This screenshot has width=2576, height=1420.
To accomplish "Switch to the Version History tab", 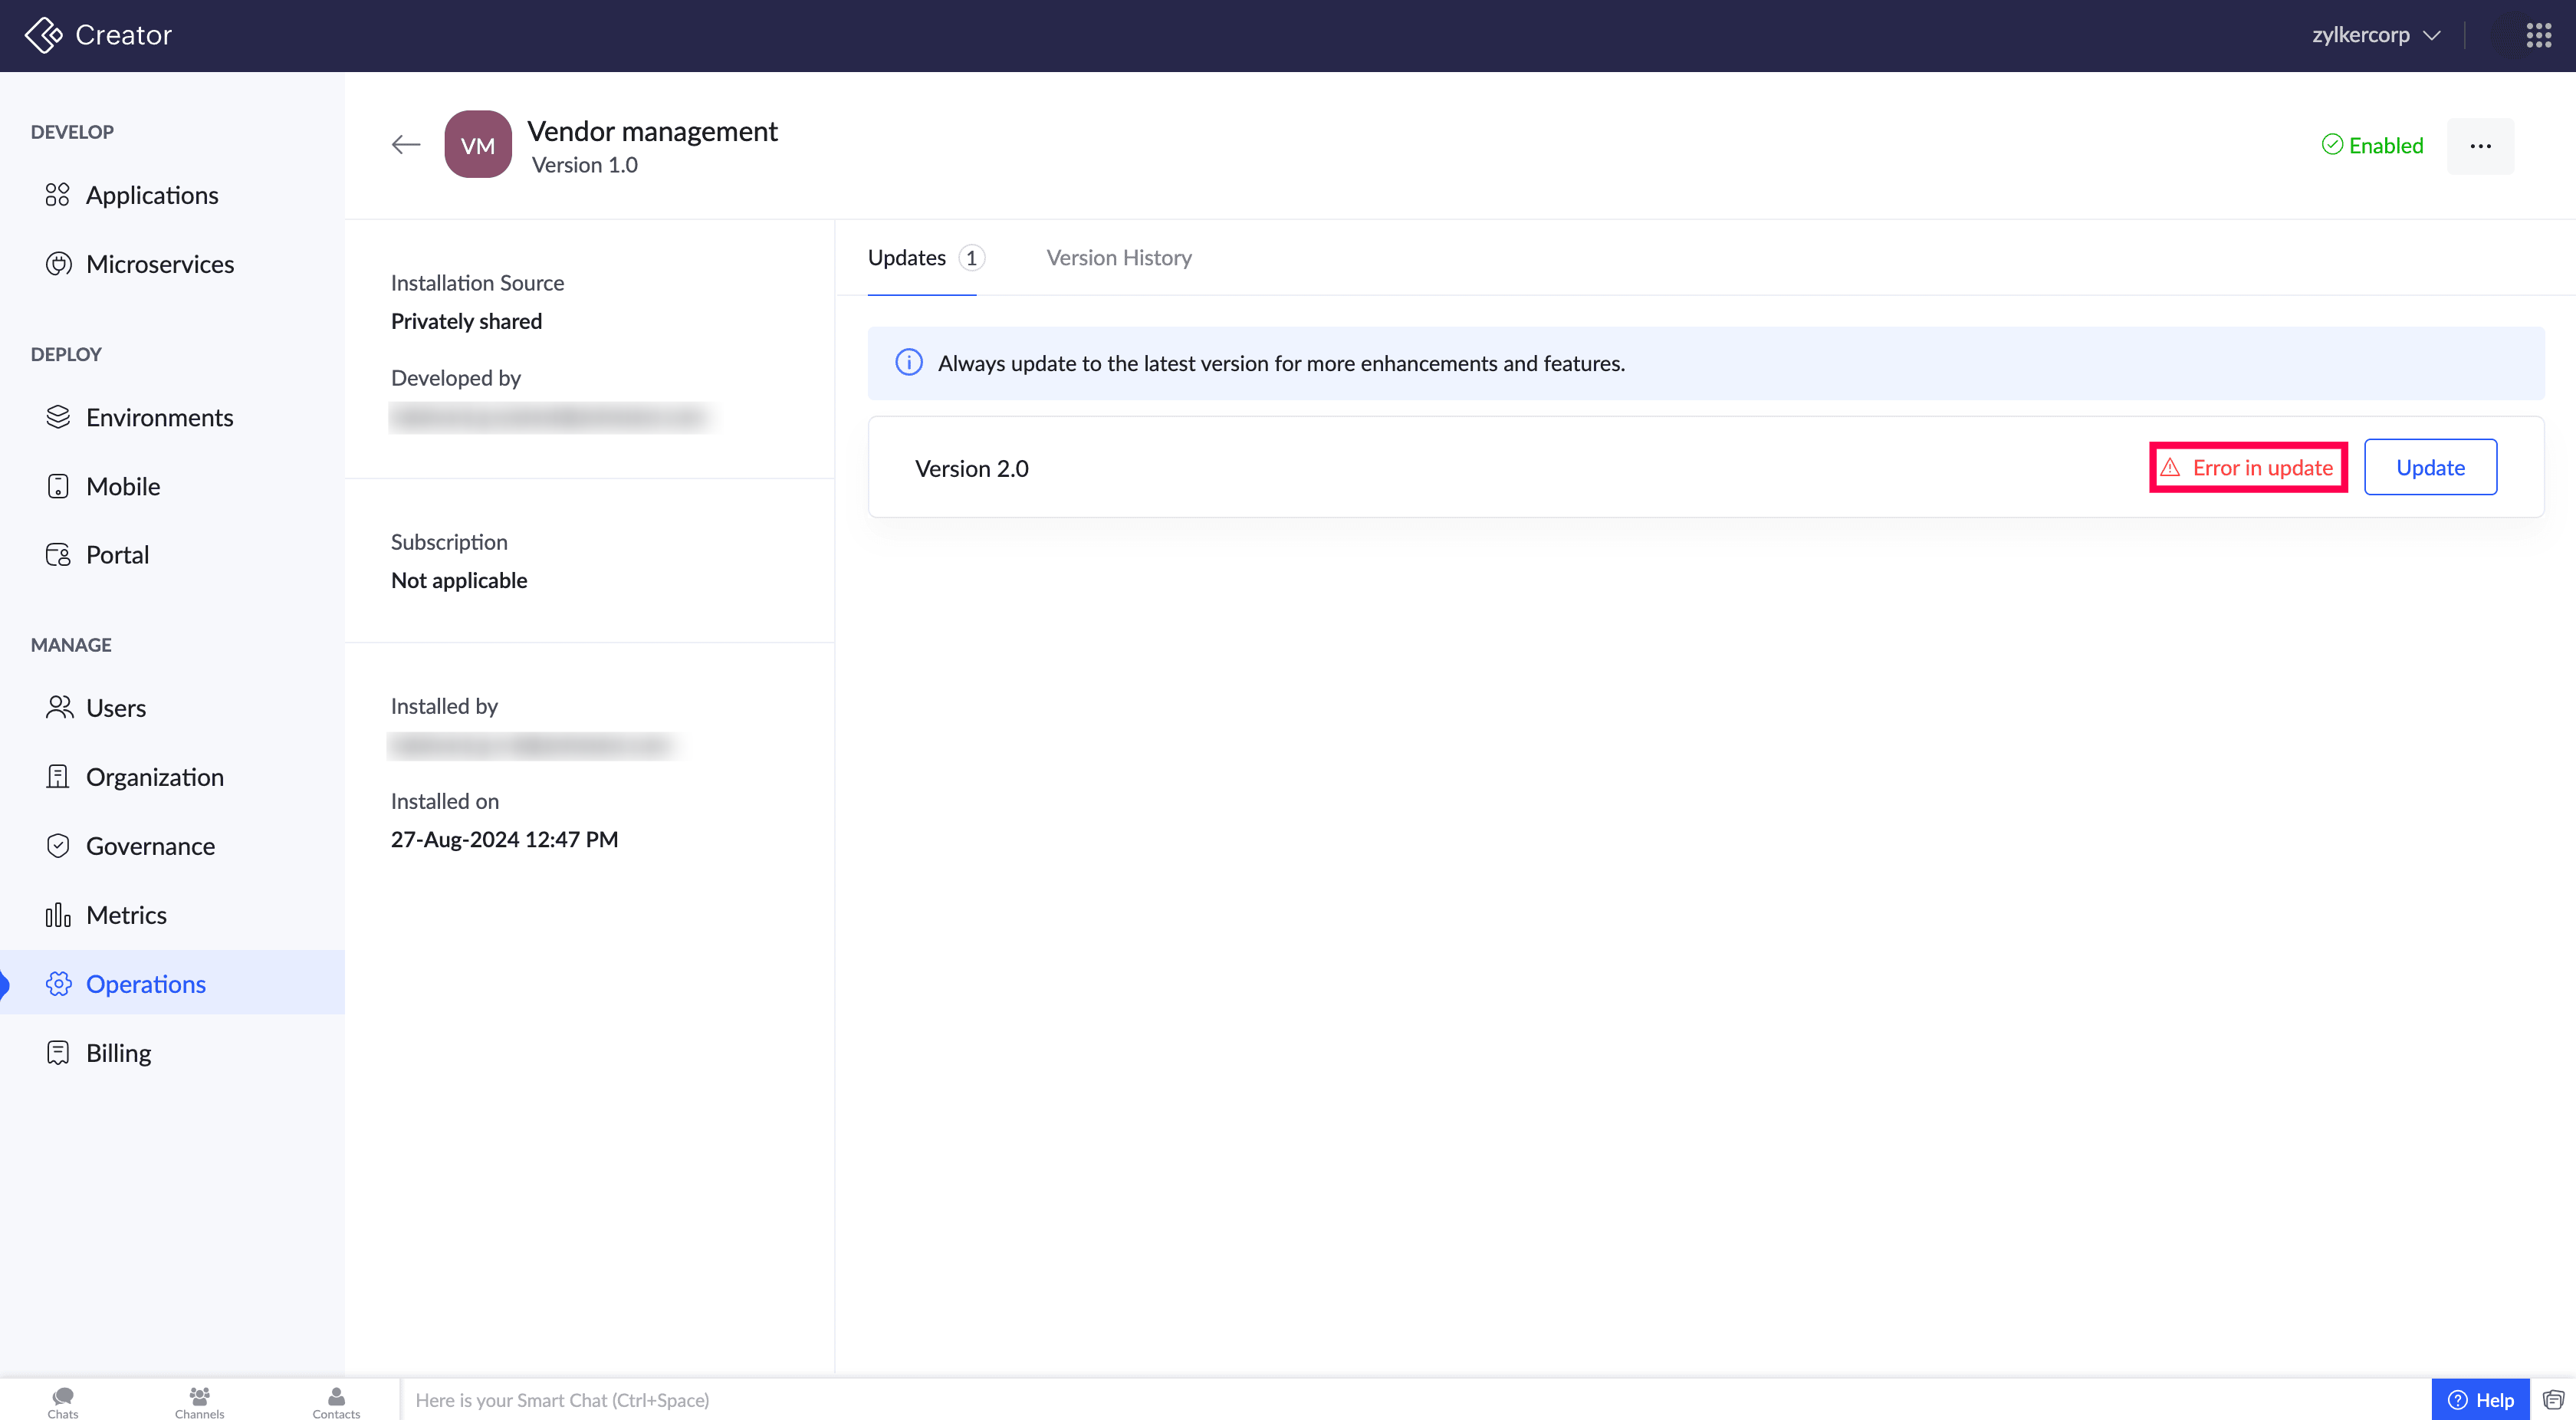I will click(1118, 258).
